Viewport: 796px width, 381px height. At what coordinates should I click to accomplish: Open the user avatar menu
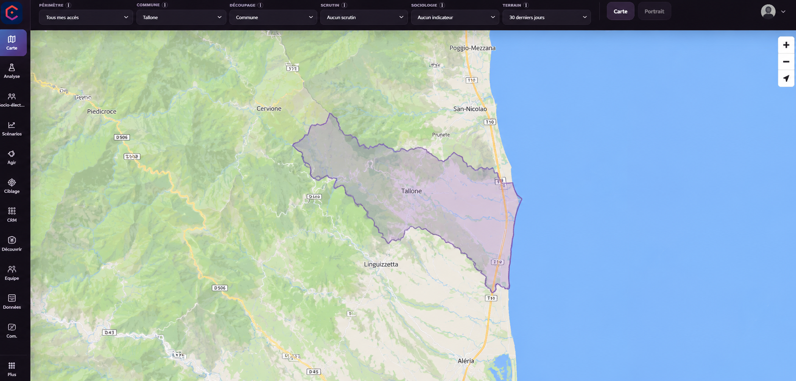click(768, 11)
